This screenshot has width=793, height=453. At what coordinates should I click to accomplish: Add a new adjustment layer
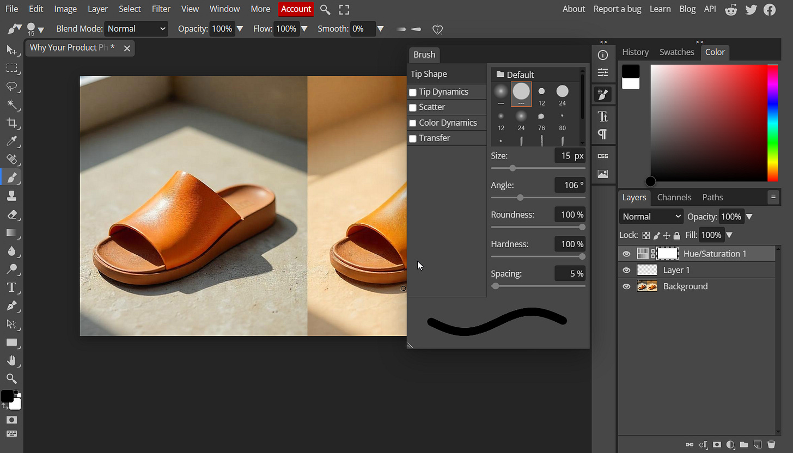tap(730, 445)
